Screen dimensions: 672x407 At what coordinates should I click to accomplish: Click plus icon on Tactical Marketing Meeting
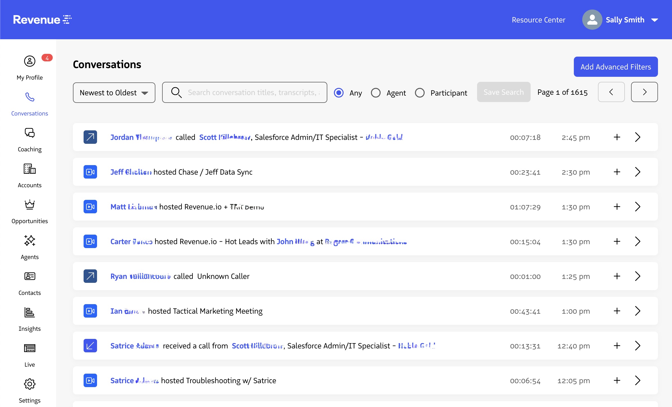pyautogui.click(x=617, y=311)
